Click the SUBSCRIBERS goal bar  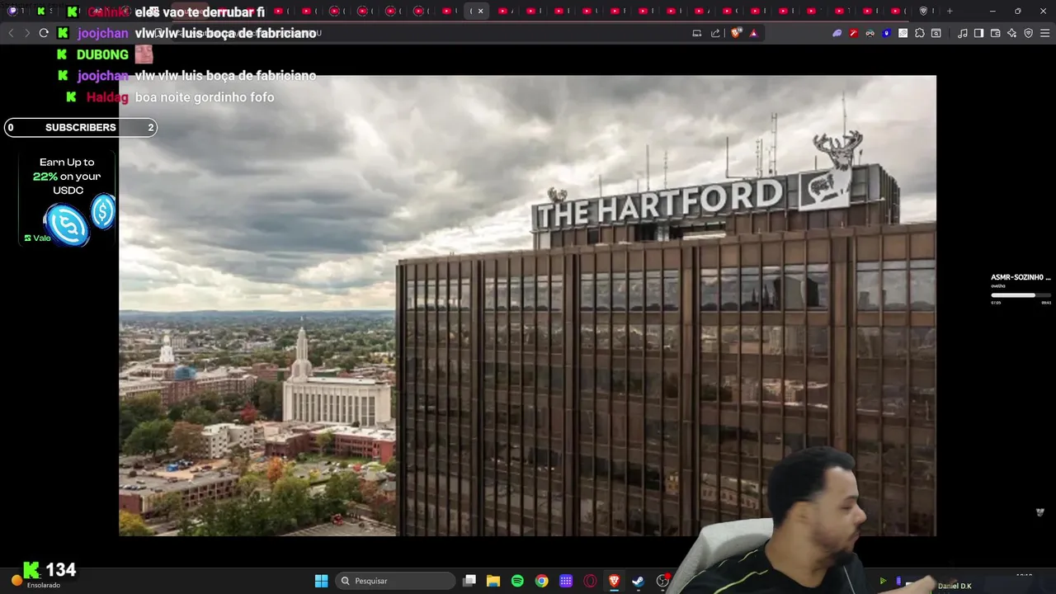pos(80,127)
